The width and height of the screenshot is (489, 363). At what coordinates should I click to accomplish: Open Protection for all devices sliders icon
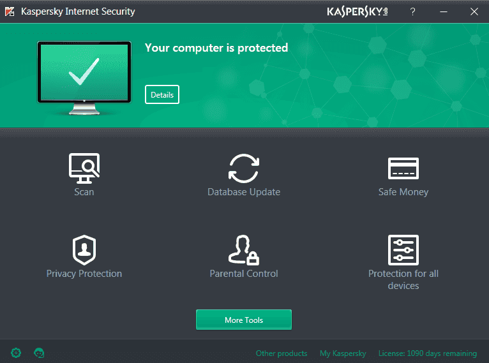point(403,250)
